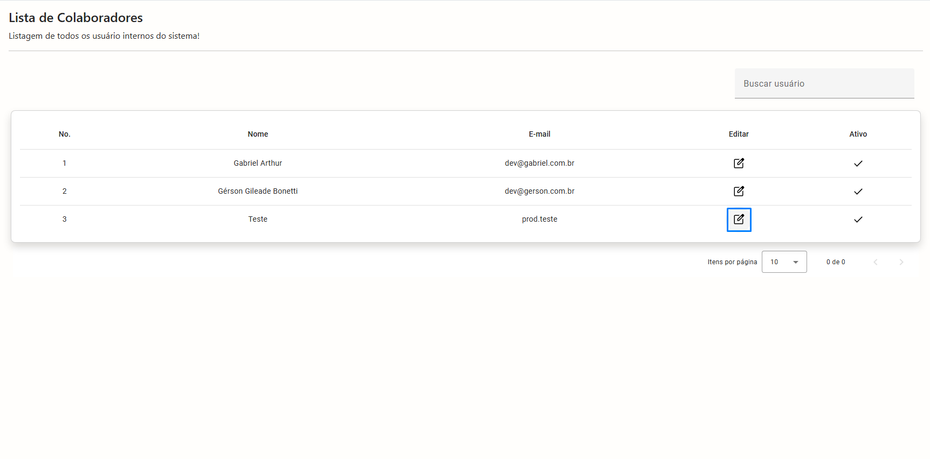
Task: Expand the Itens por página dropdown
Action: click(x=784, y=262)
